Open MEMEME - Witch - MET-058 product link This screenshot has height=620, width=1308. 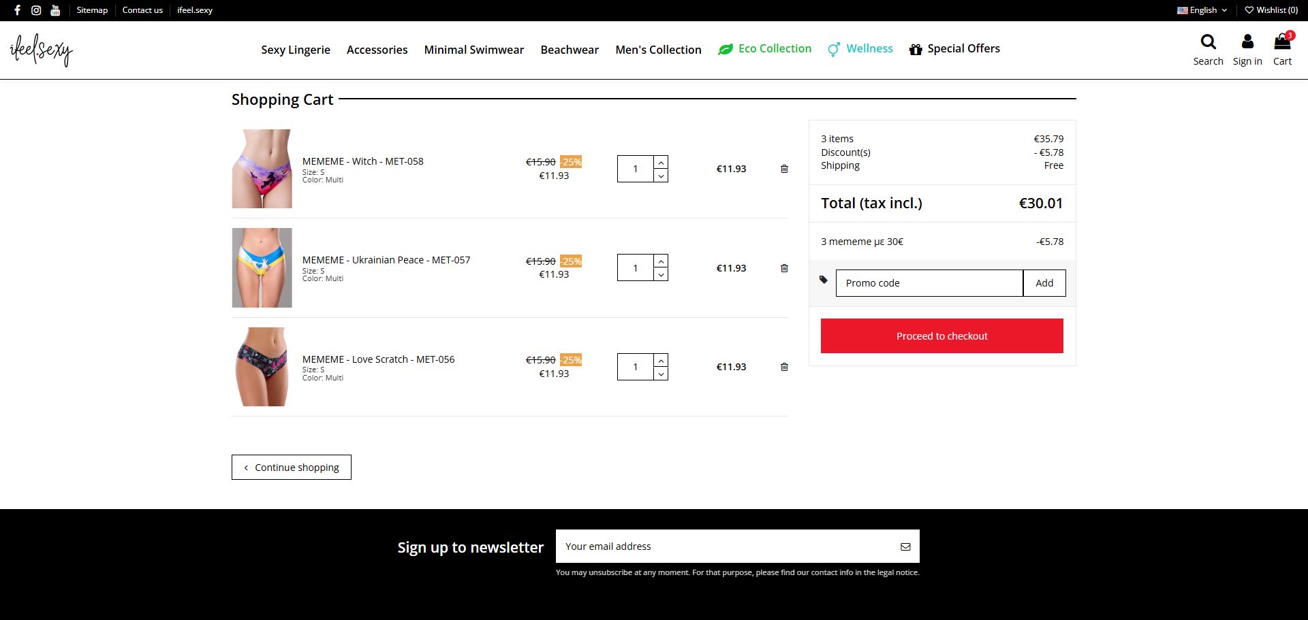[x=363, y=161]
